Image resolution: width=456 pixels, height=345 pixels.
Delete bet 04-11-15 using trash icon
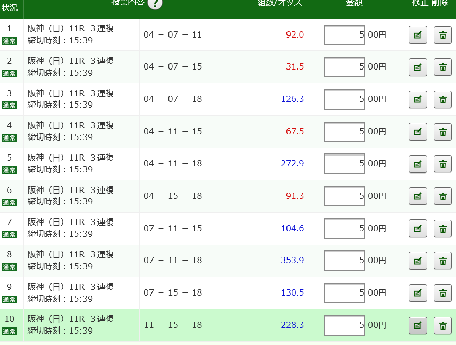[443, 132]
